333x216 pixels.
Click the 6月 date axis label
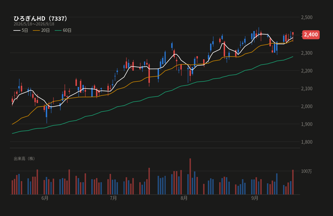coord(45,198)
